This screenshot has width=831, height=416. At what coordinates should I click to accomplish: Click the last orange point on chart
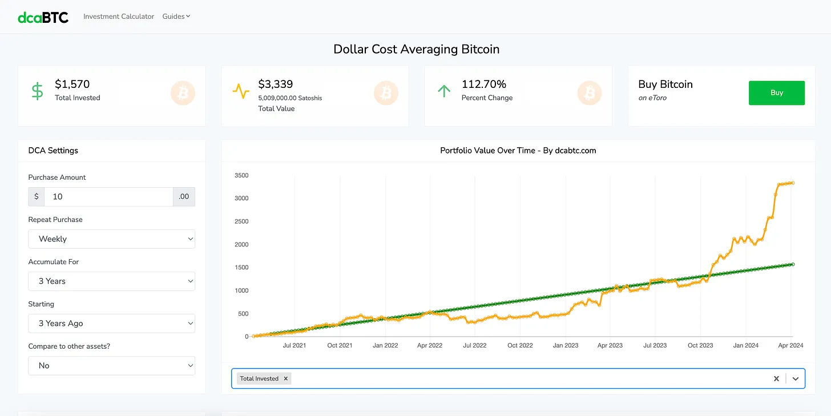click(793, 183)
